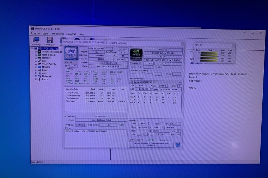Click the Prod. Unit button

(121, 59)
